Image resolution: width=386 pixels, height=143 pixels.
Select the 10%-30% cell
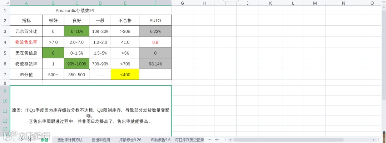[100, 31]
